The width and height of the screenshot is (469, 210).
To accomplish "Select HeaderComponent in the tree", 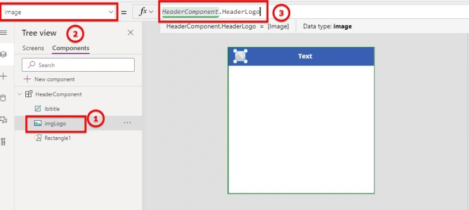I will pos(58,94).
